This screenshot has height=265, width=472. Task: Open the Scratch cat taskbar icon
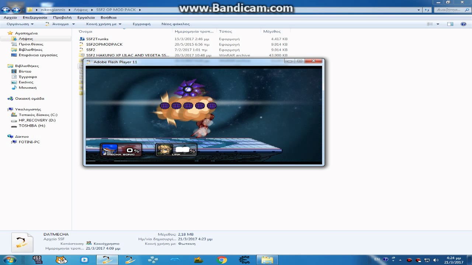pyautogui.click(x=61, y=260)
